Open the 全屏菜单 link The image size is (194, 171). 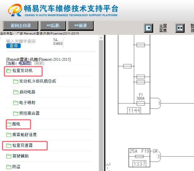(x=163, y=28)
